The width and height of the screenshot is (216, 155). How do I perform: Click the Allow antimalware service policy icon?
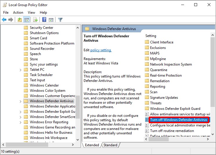point(147,114)
